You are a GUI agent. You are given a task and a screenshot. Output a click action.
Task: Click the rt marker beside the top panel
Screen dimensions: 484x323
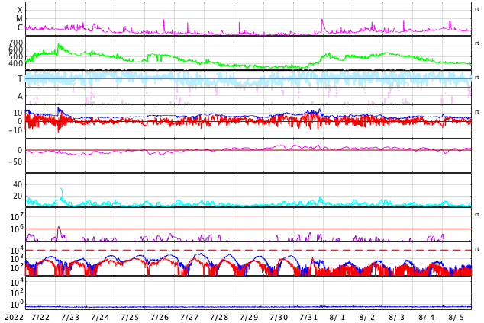coord(476,9)
